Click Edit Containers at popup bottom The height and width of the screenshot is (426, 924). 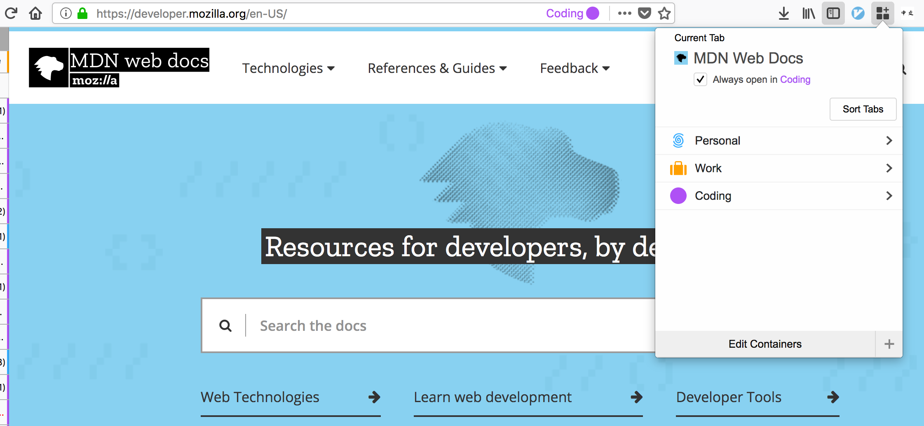765,344
